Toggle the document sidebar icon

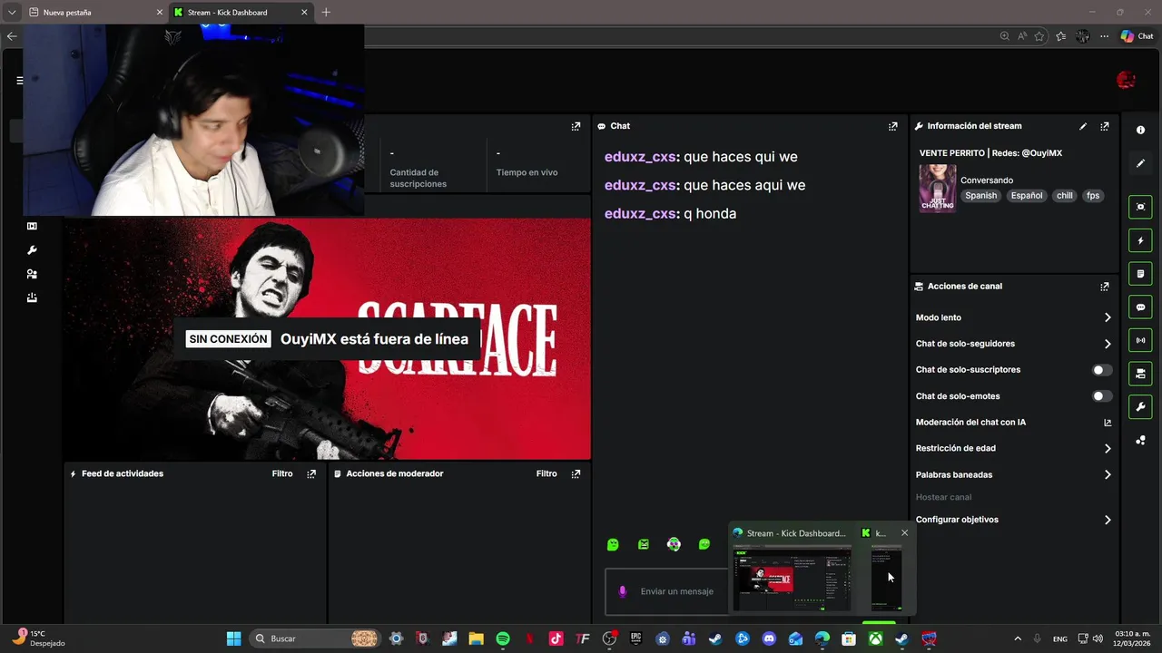[x=1141, y=274]
